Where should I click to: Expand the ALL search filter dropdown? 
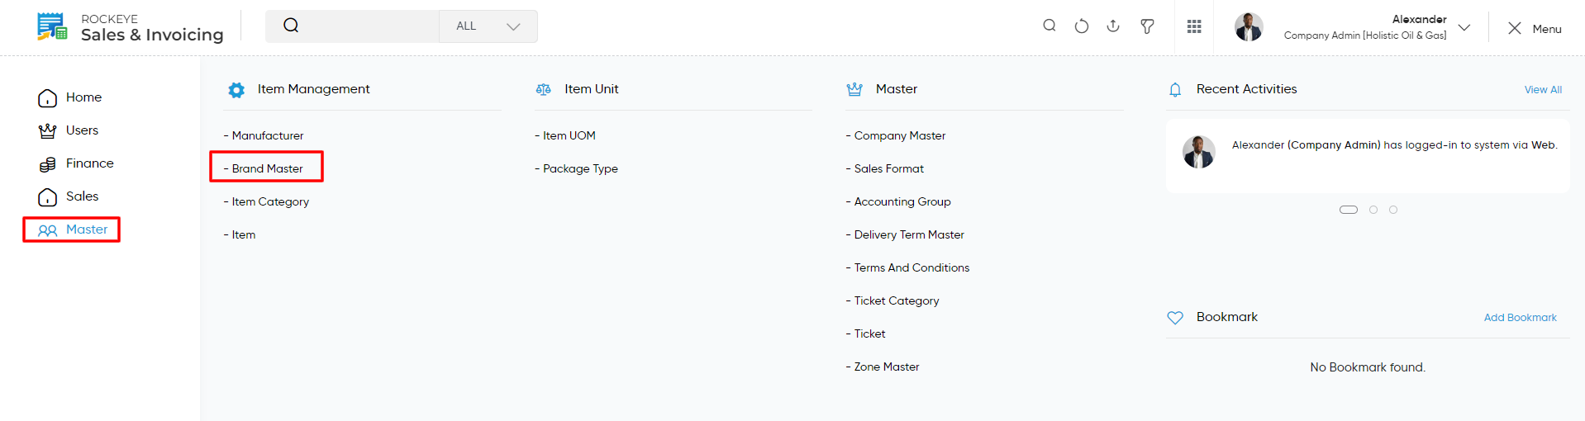click(488, 26)
